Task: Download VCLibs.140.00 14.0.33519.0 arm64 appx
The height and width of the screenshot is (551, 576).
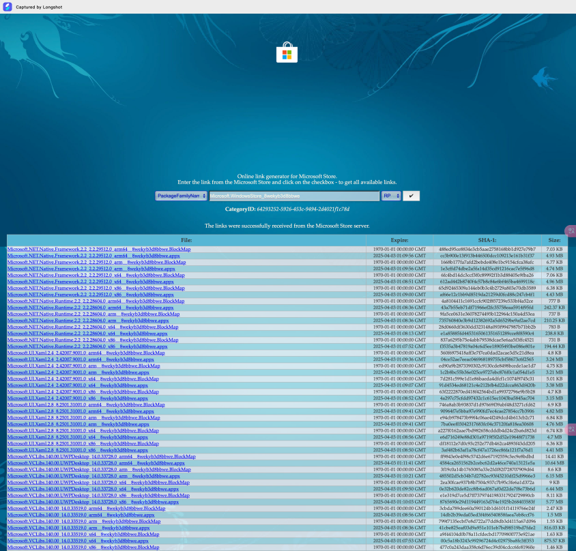Action: (81, 515)
